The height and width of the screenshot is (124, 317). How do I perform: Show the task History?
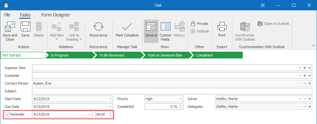(x=179, y=30)
